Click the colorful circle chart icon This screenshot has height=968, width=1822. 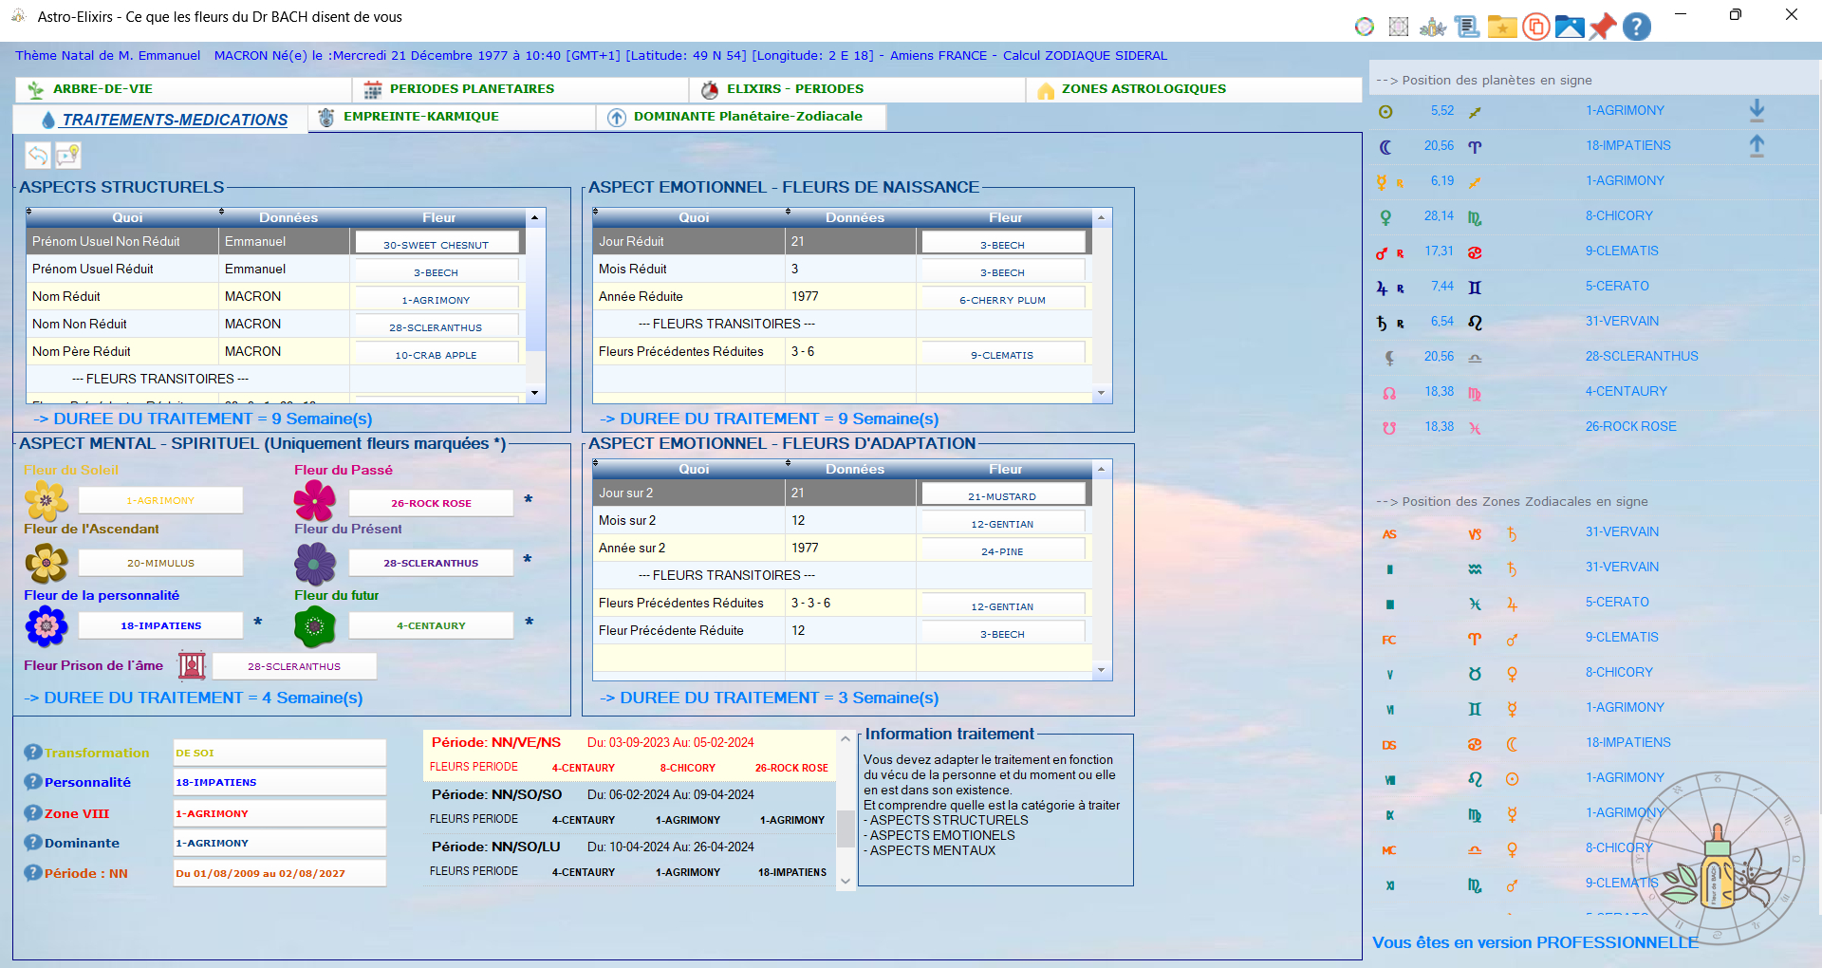click(x=1364, y=27)
